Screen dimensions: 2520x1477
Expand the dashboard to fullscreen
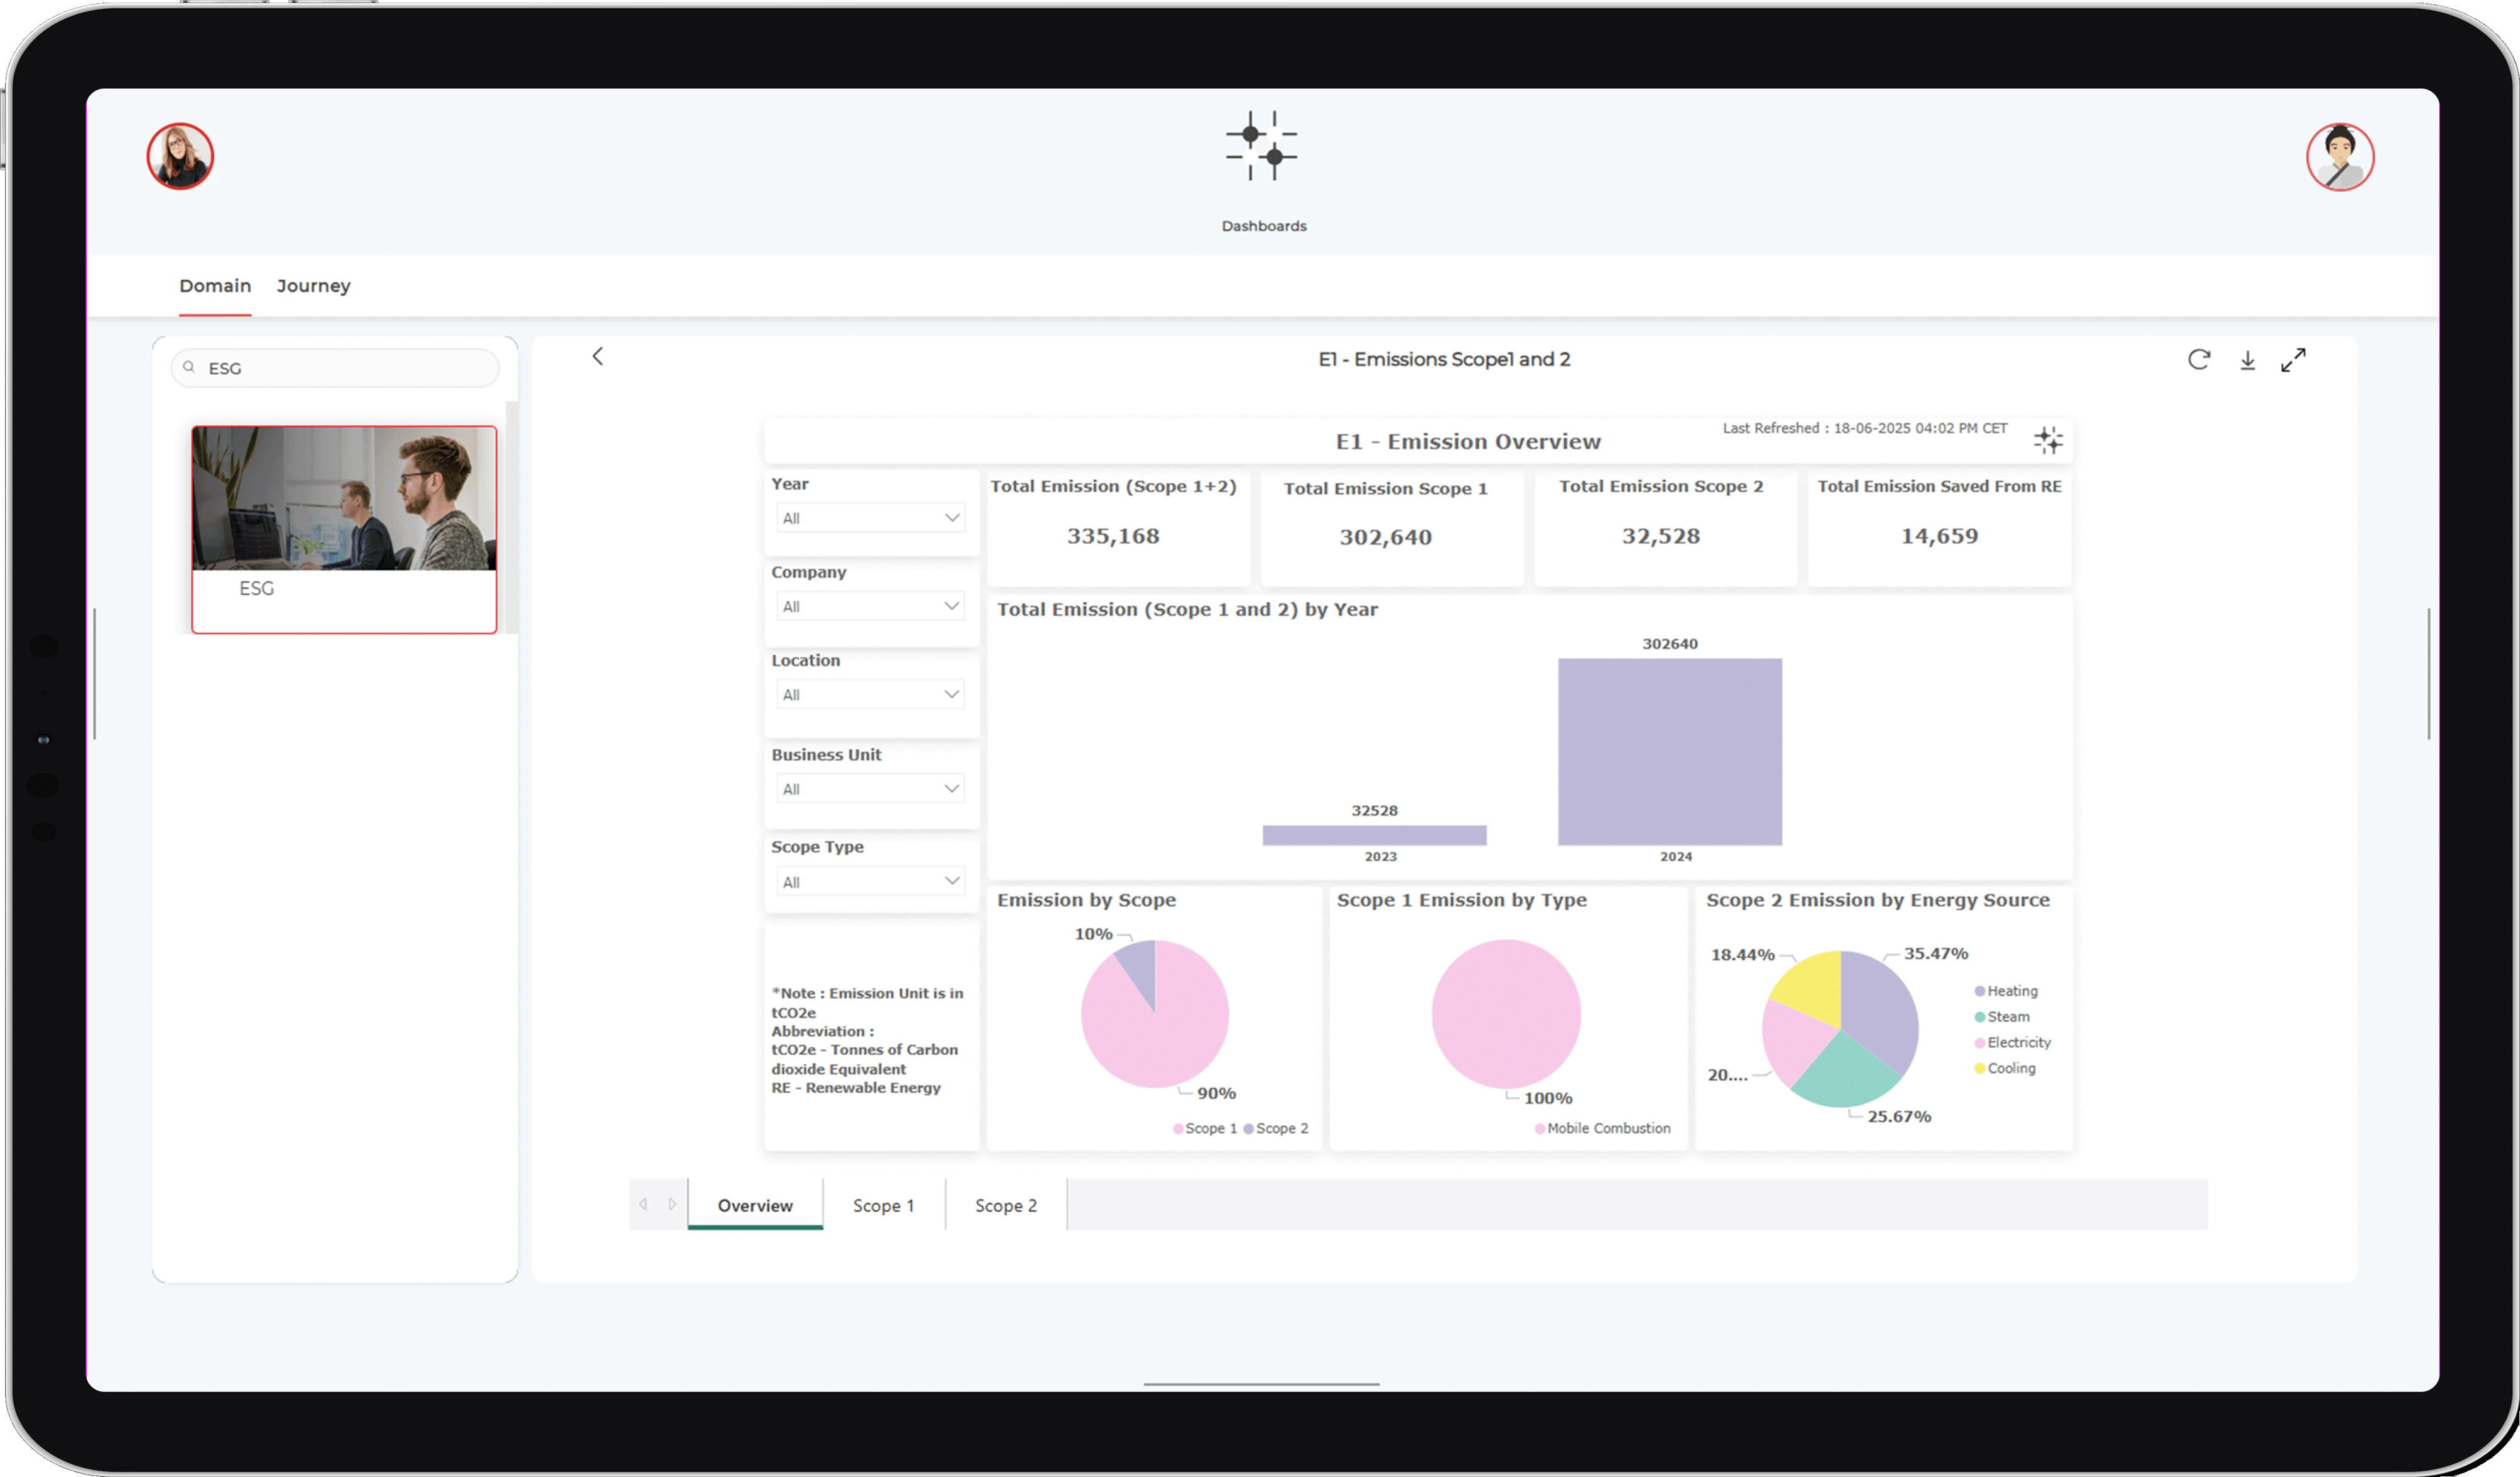2294,359
